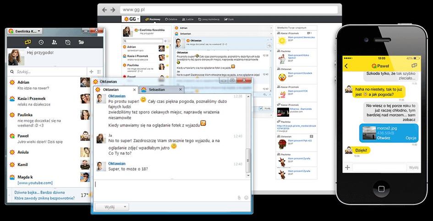Screen dimensions: 433x221
Task: Click scroll-down arrow in Oktawian chat
Action: [248, 176]
